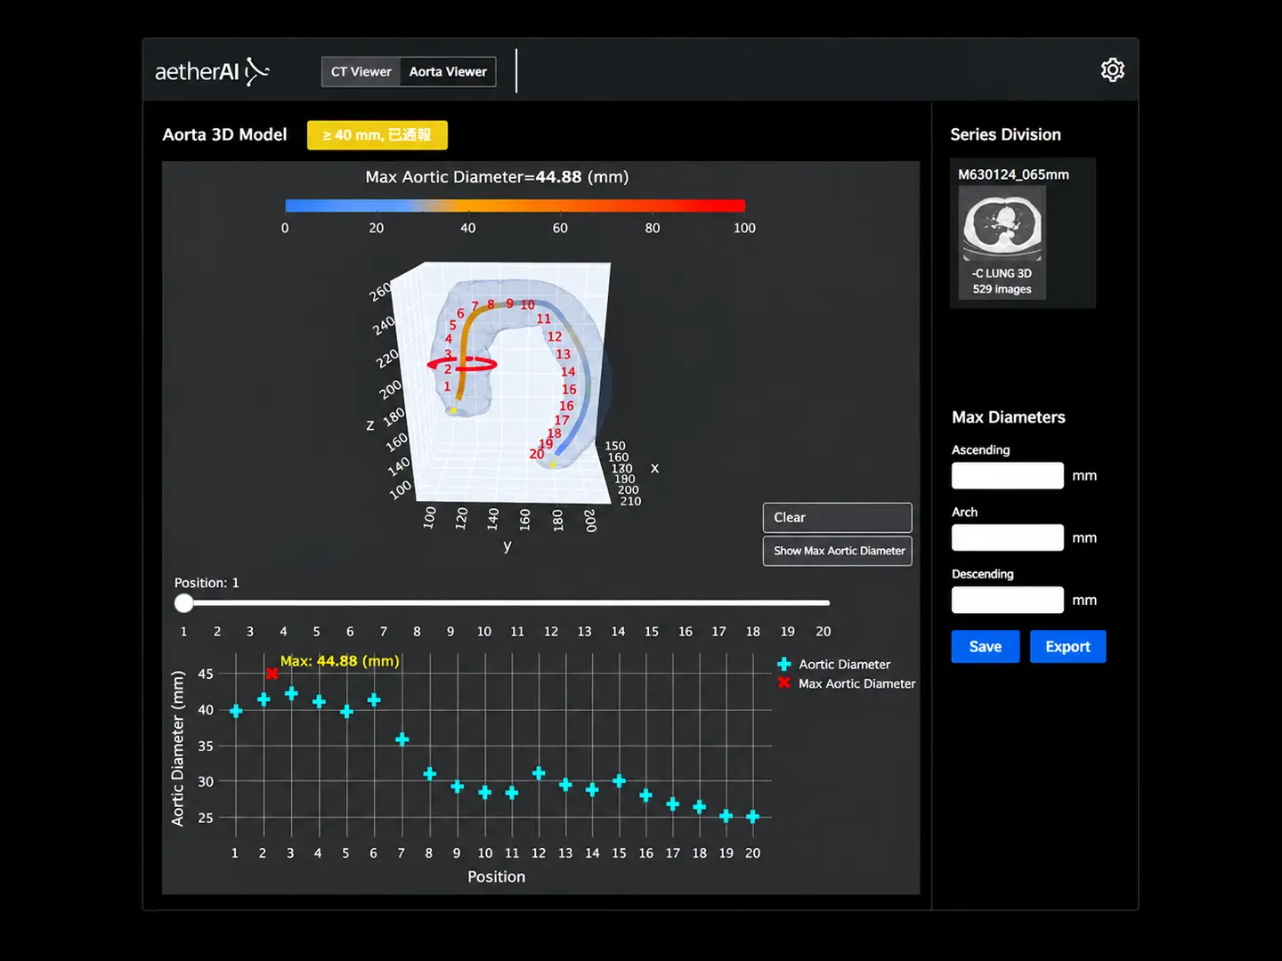1282x961 pixels.
Task: Click the Clear button
Action: 837,518
